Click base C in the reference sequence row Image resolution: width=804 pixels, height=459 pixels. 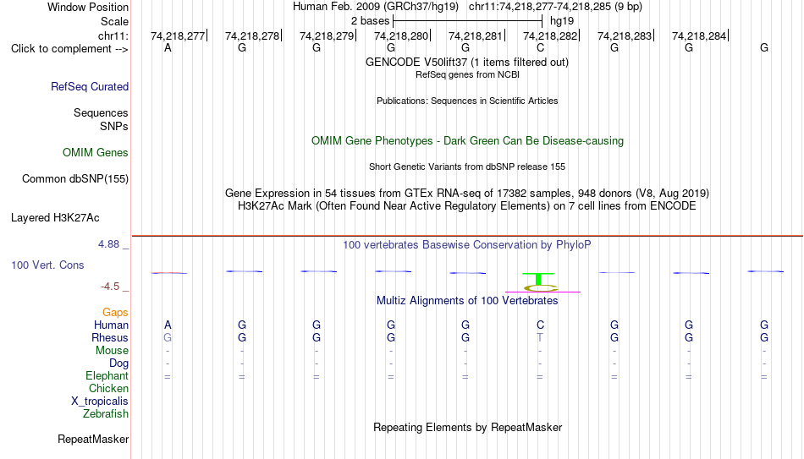[x=540, y=48]
